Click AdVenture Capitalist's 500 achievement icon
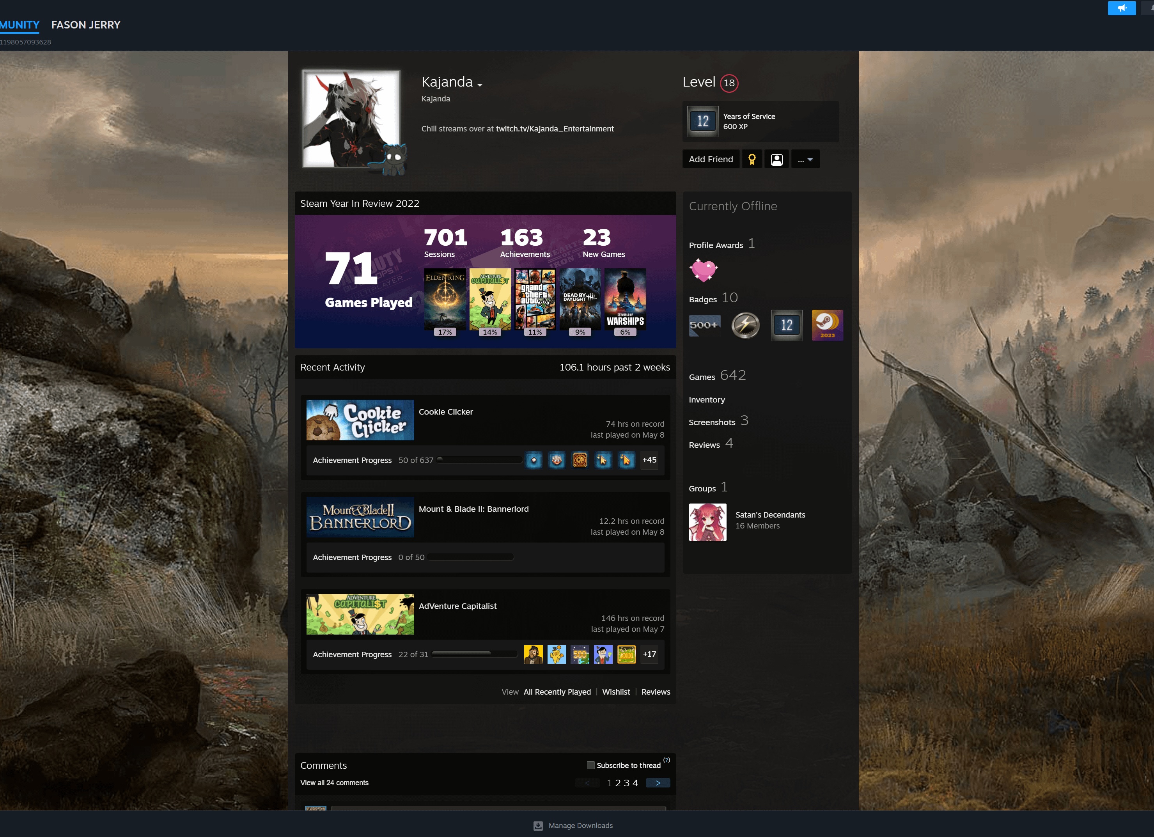Screen dimensions: 1154x837 point(580,654)
